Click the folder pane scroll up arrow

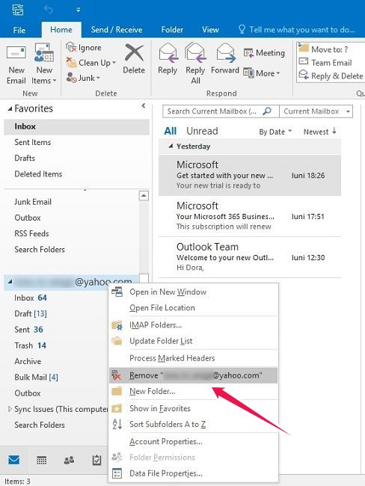(x=144, y=196)
